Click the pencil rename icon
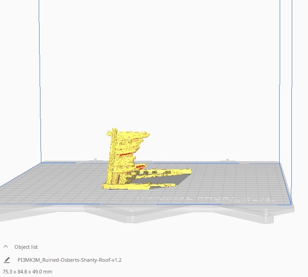 click(6, 260)
